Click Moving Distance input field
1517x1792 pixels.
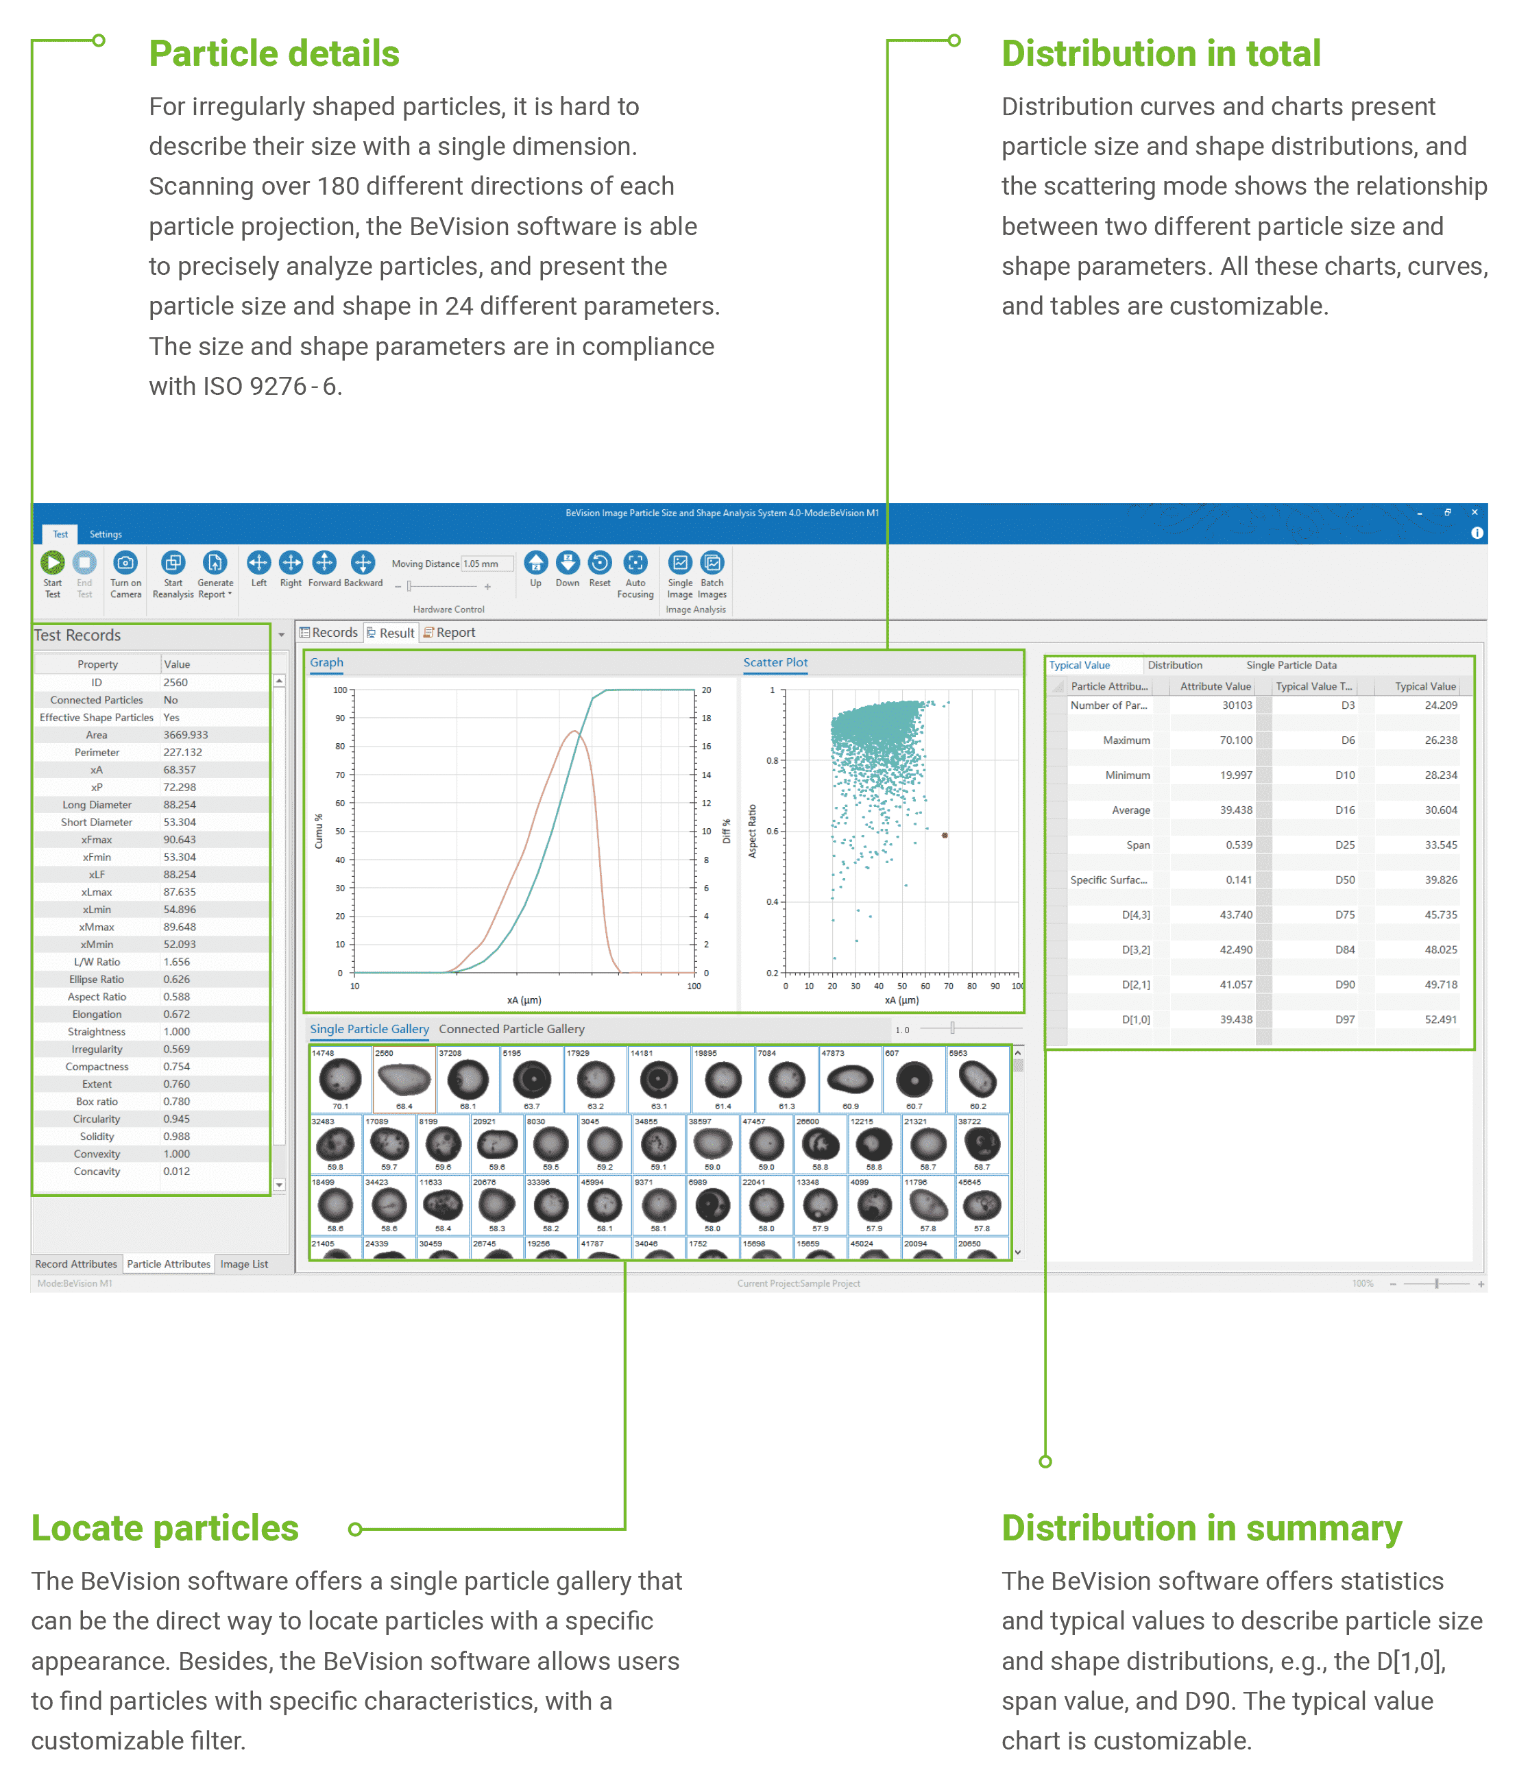[487, 564]
